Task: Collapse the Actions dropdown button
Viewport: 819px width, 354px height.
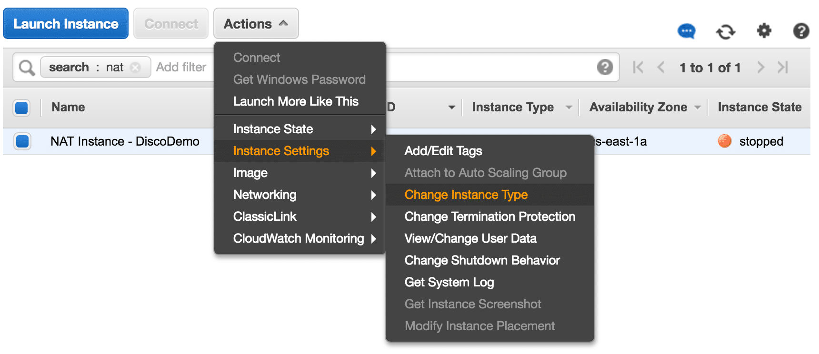Action: (256, 24)
